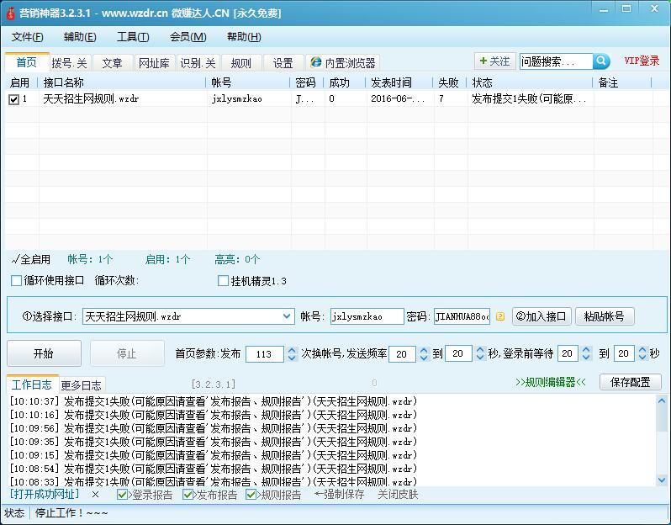671x525 pixels.
Task: Click the account name input field
Action: pyautogui.click(x=366, y=317)
